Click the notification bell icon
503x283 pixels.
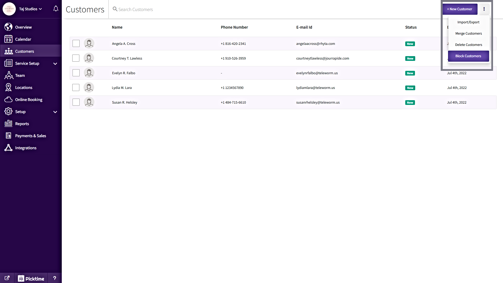pos(56,9)
